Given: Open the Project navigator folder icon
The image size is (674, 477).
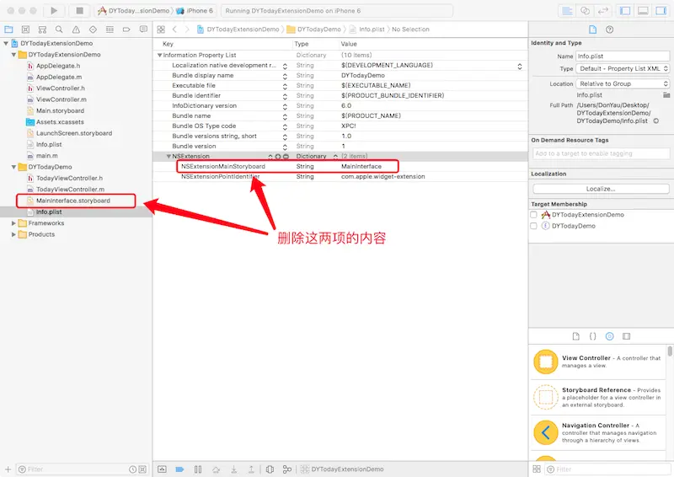Looking at the screenshot, I should (8, 29).
